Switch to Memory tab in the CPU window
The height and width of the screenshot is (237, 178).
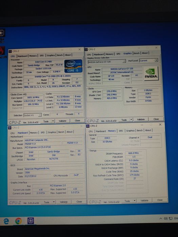(x=33, y=56)
